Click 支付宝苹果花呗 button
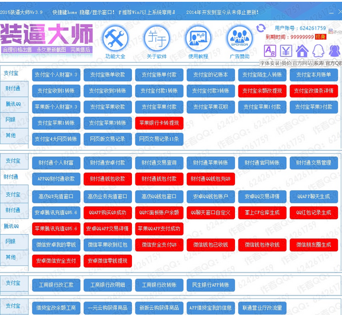 pos(211,107)
